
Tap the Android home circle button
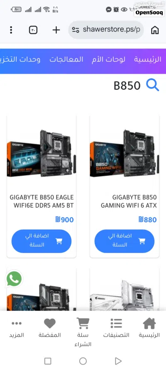[83, 361]
